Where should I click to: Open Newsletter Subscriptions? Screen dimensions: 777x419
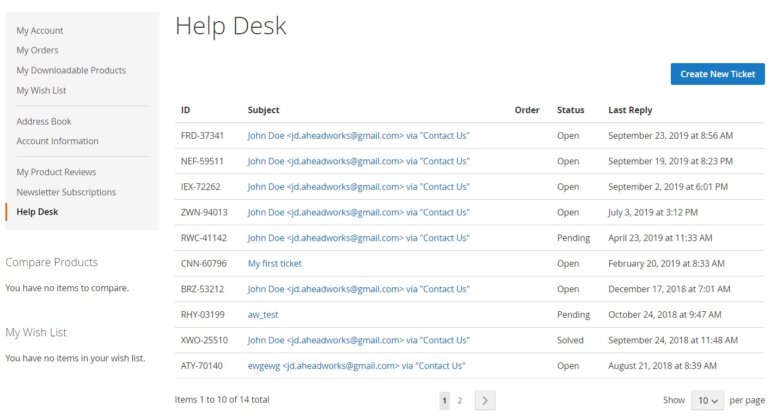click(x=66, y=192)
